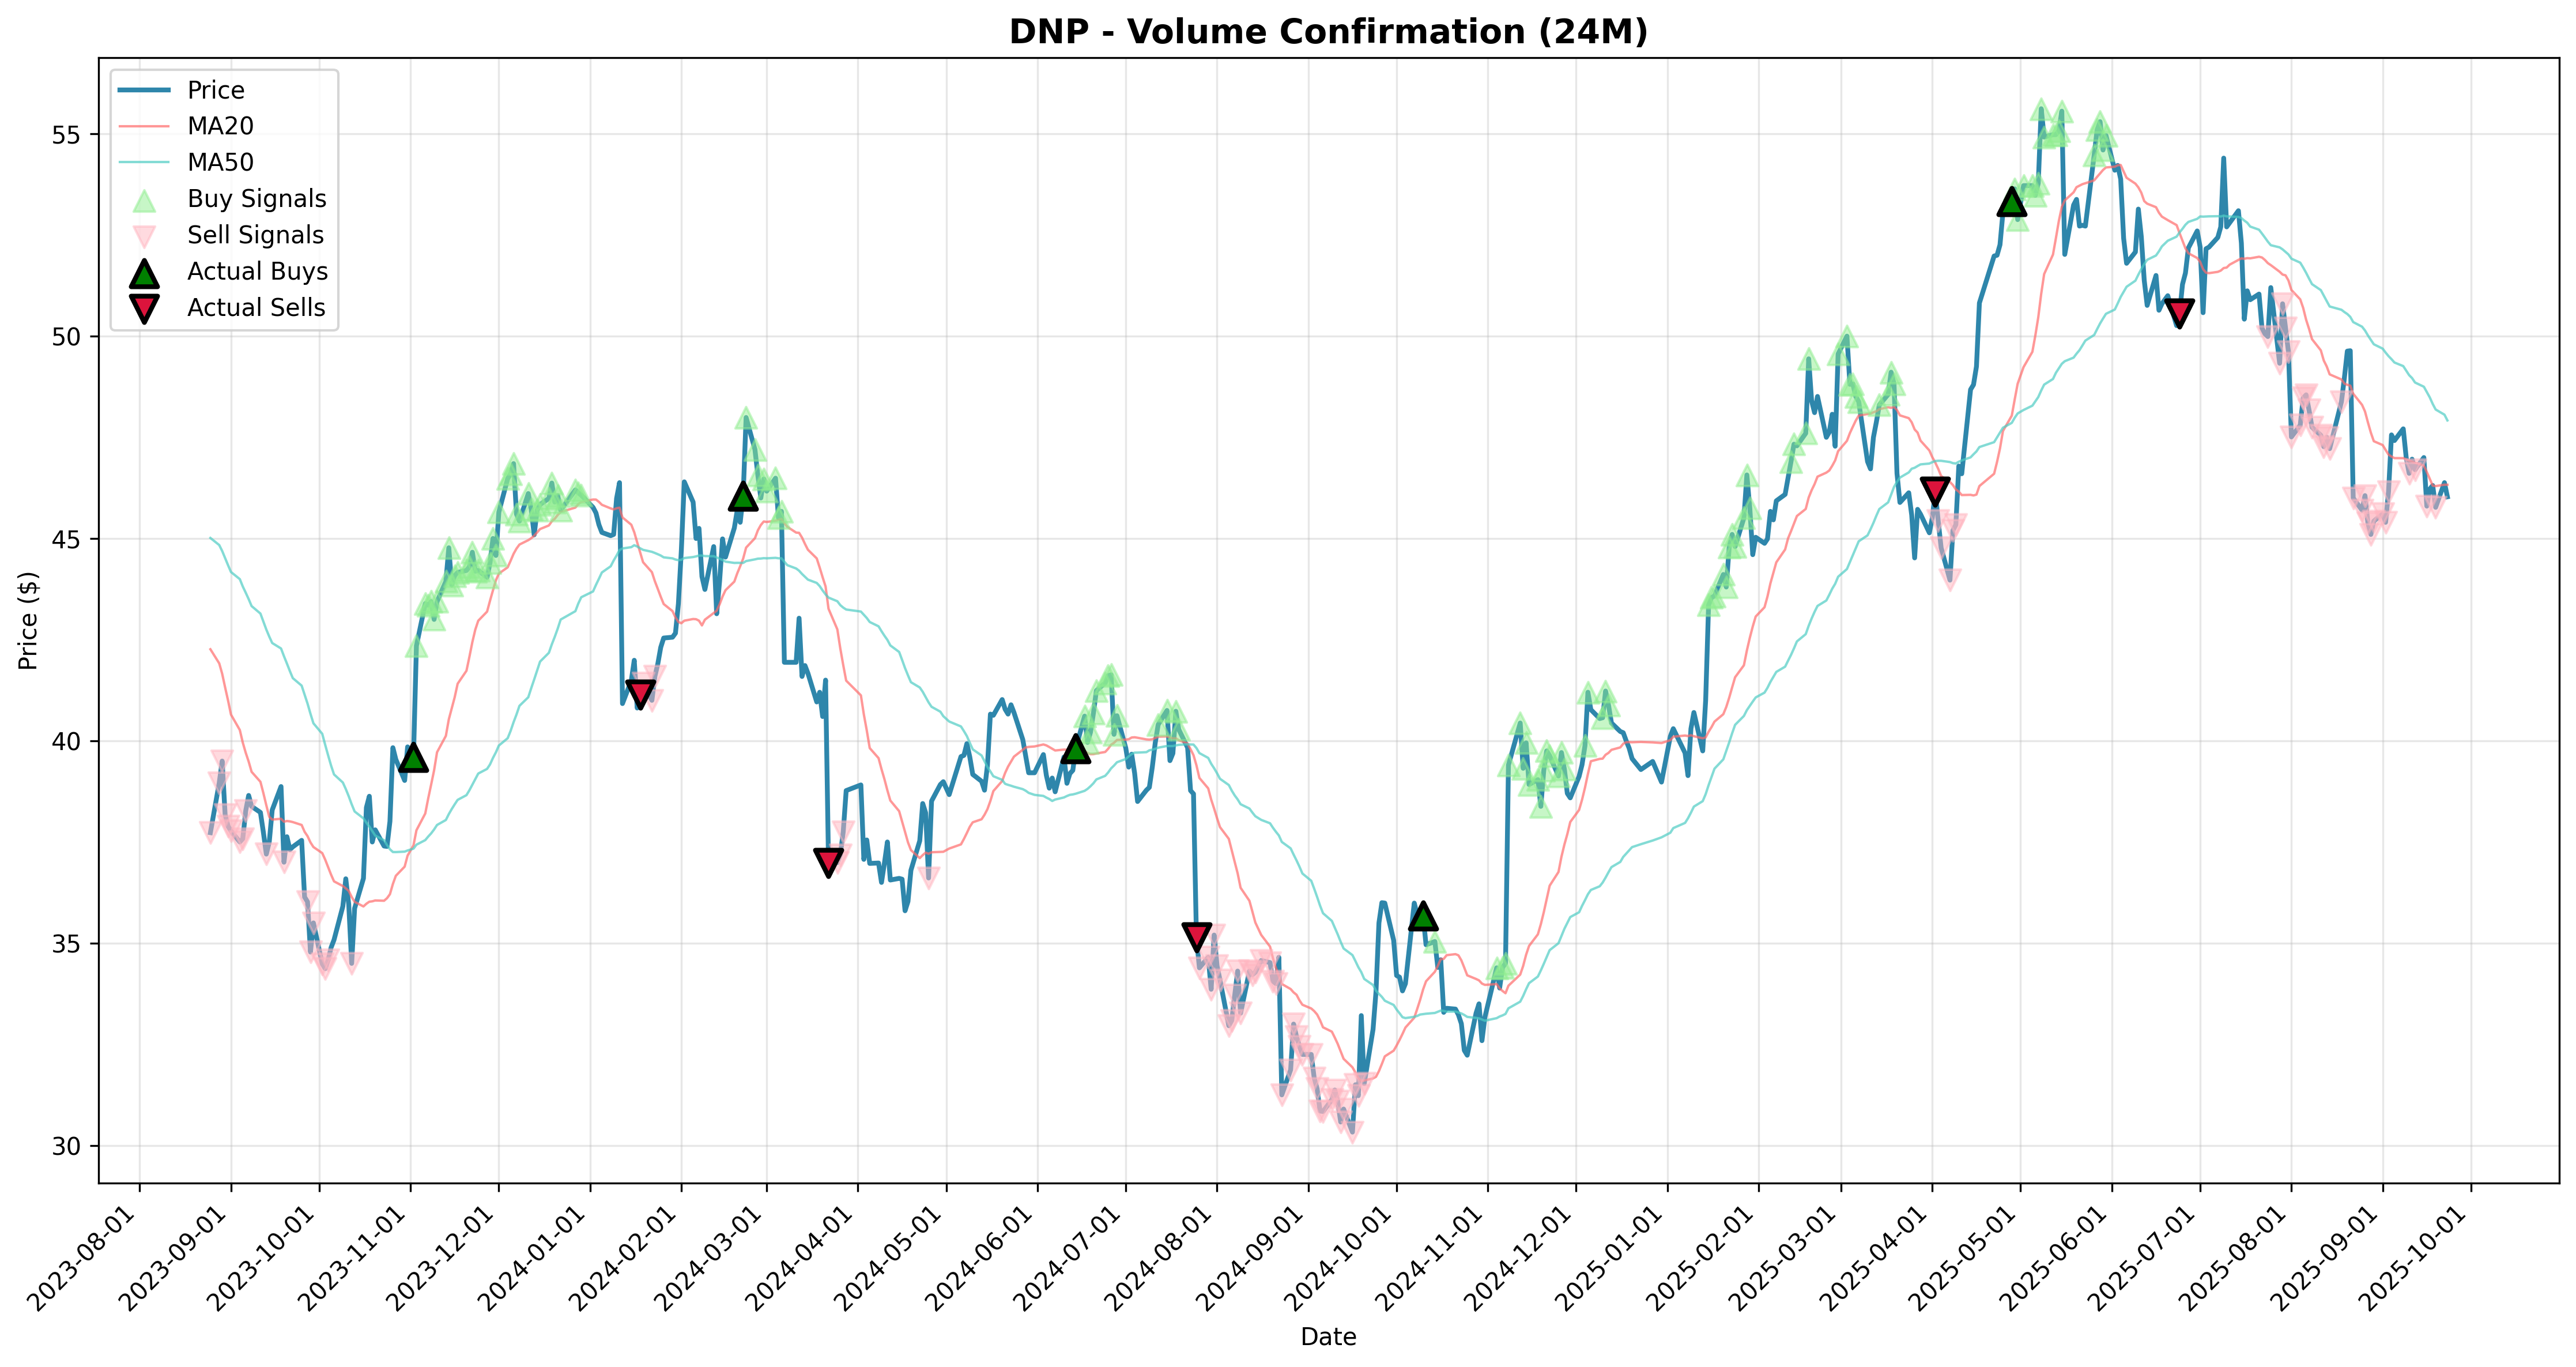Click the actual sell marker near $35 in late July 2024
Screen dimensions: 2576x1367
pyautogui.click(x=1197, y=937)
